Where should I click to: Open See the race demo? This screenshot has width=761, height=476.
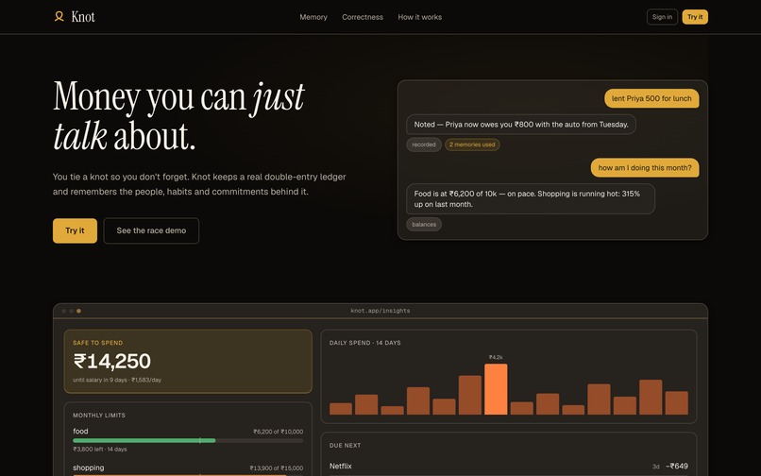pos(151,230)
